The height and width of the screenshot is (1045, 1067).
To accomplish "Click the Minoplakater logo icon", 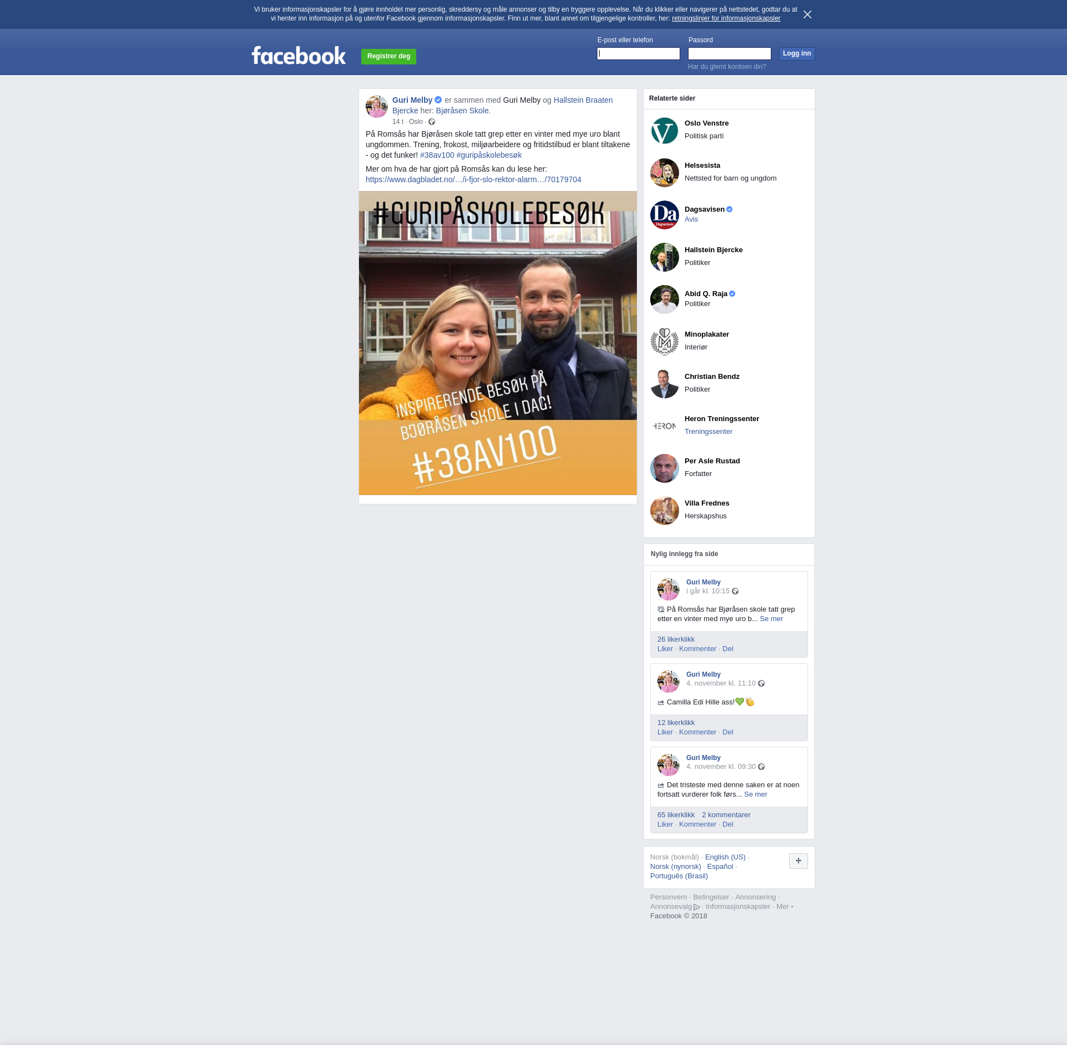I will pyautogui.click(x=665, y=342).
